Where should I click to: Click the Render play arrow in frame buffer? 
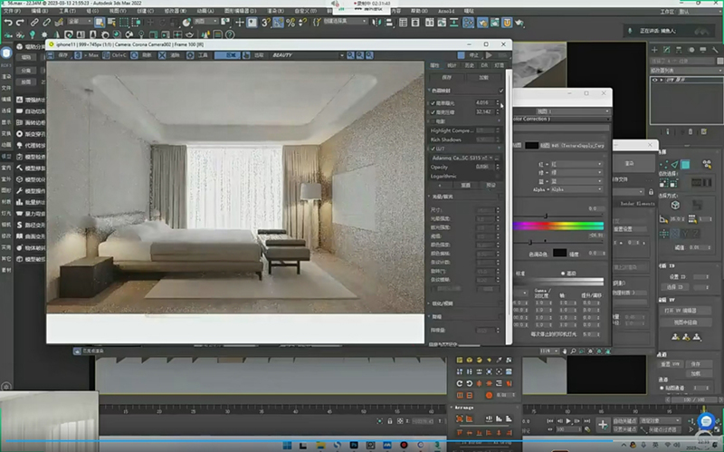[489, 55]
